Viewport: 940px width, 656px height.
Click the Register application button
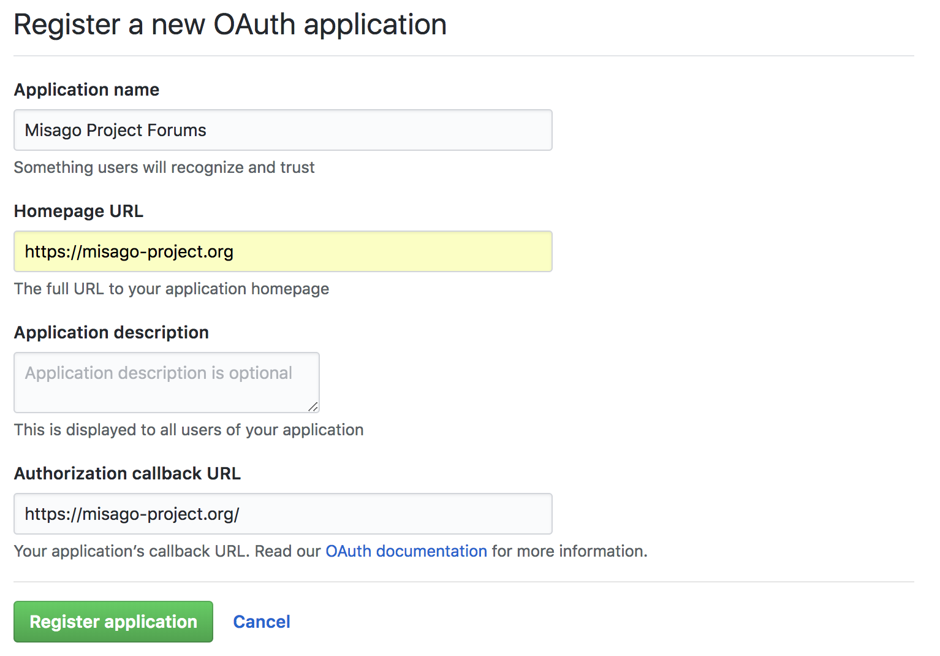point(113,622)
